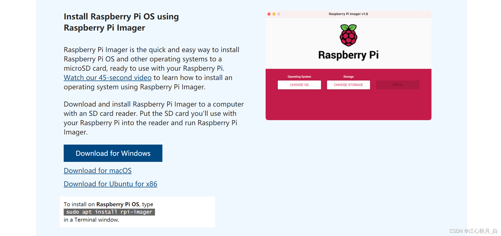
Task: Click the Install Raspberry Pi OS heading
Action: 121,22
